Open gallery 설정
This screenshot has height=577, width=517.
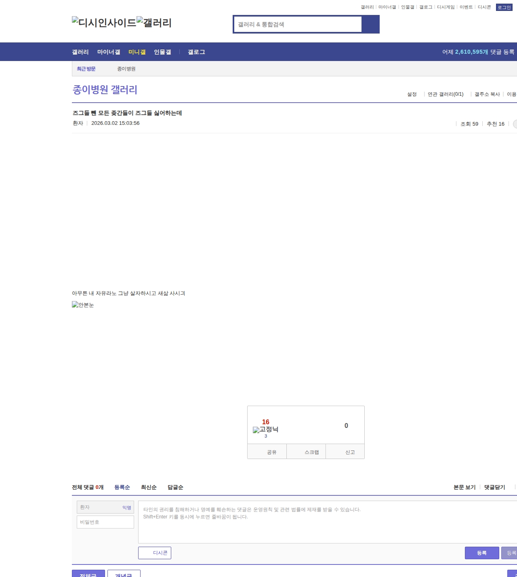coord(412,94)
